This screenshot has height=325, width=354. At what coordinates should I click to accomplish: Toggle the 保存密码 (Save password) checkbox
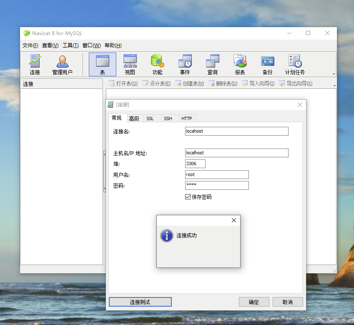tap(188, 197)
